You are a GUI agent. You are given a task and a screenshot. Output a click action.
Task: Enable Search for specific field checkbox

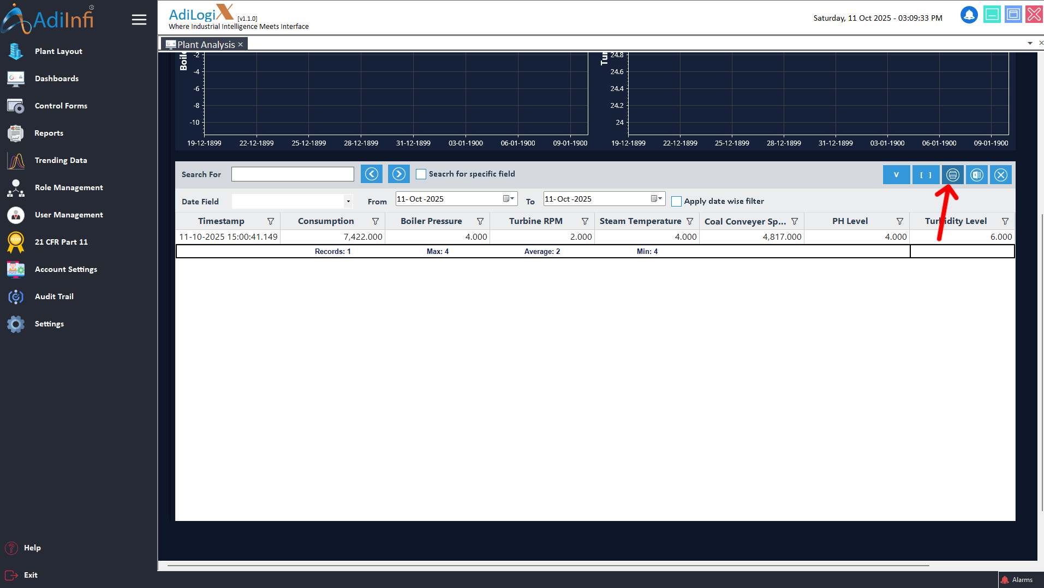click(421, 174)
